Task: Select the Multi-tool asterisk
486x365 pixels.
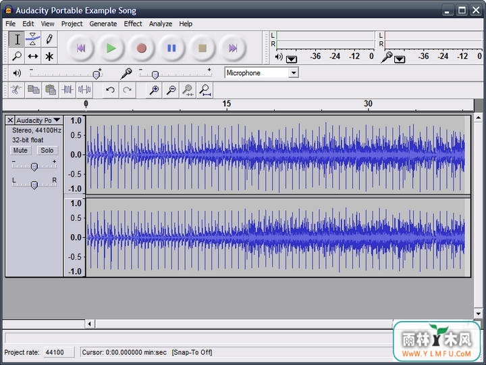Action: [x=49, y=56]
